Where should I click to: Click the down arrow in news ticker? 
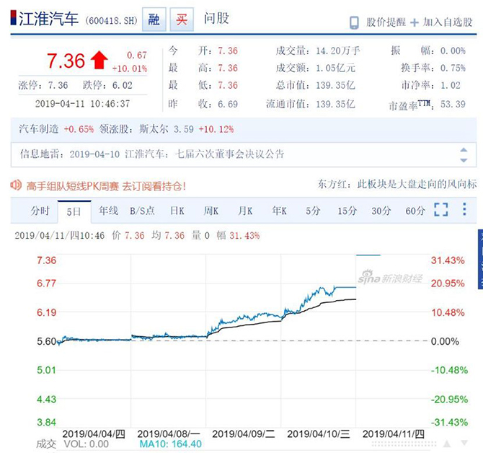pos(464,160)
